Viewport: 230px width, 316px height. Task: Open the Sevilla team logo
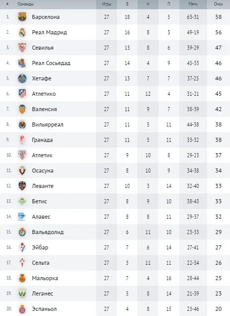point(22,48)
